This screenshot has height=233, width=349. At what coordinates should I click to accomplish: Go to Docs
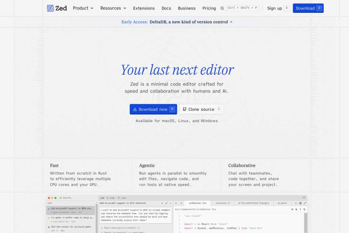(x=166, y=8)
